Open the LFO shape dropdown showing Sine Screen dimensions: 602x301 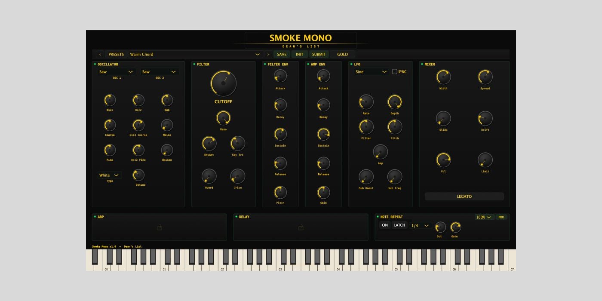pos(372,71)
